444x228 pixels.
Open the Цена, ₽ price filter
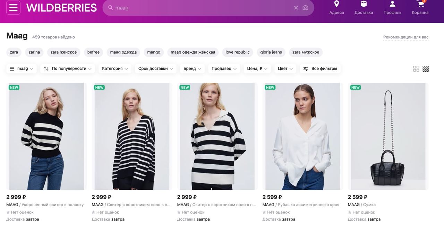click(x=257, y=69)
